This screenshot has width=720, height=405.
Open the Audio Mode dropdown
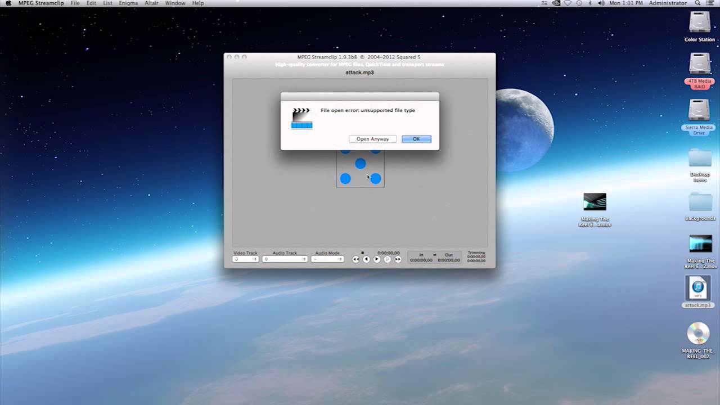(x=327, y=259)
